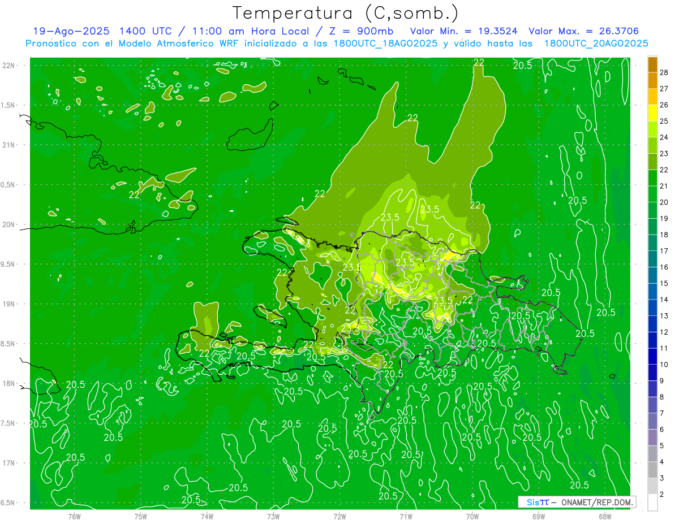Click the legend value 19
This screenshot has width=679, height=524.
tap(664, 218)
